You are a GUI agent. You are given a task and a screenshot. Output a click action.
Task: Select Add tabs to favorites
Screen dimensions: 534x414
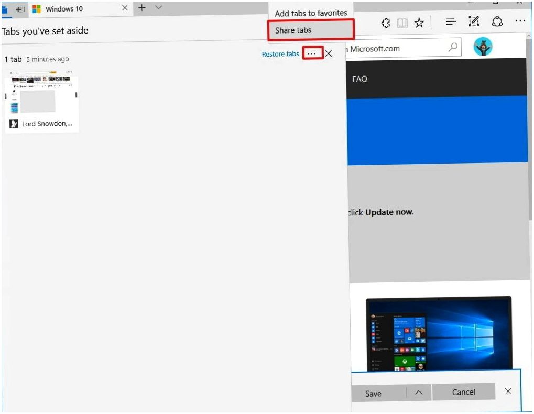coord(311,13)
